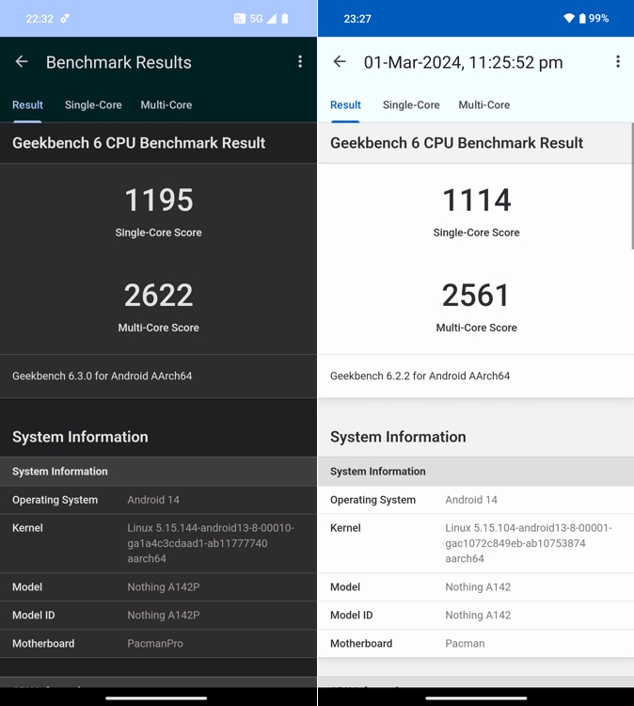Tap PacmanPro motherboard value
The width and height of the screenshot is (634, 706).
155,644
